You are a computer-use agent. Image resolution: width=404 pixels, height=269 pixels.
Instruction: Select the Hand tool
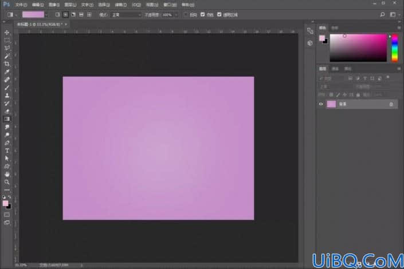coord(7,174)
